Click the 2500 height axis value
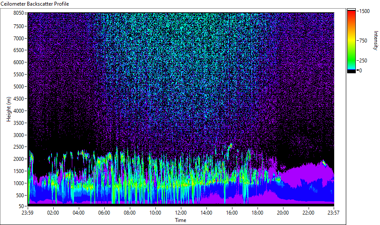Image resolution: width=380 pixels, height=225 pixels. pos(19,147)
